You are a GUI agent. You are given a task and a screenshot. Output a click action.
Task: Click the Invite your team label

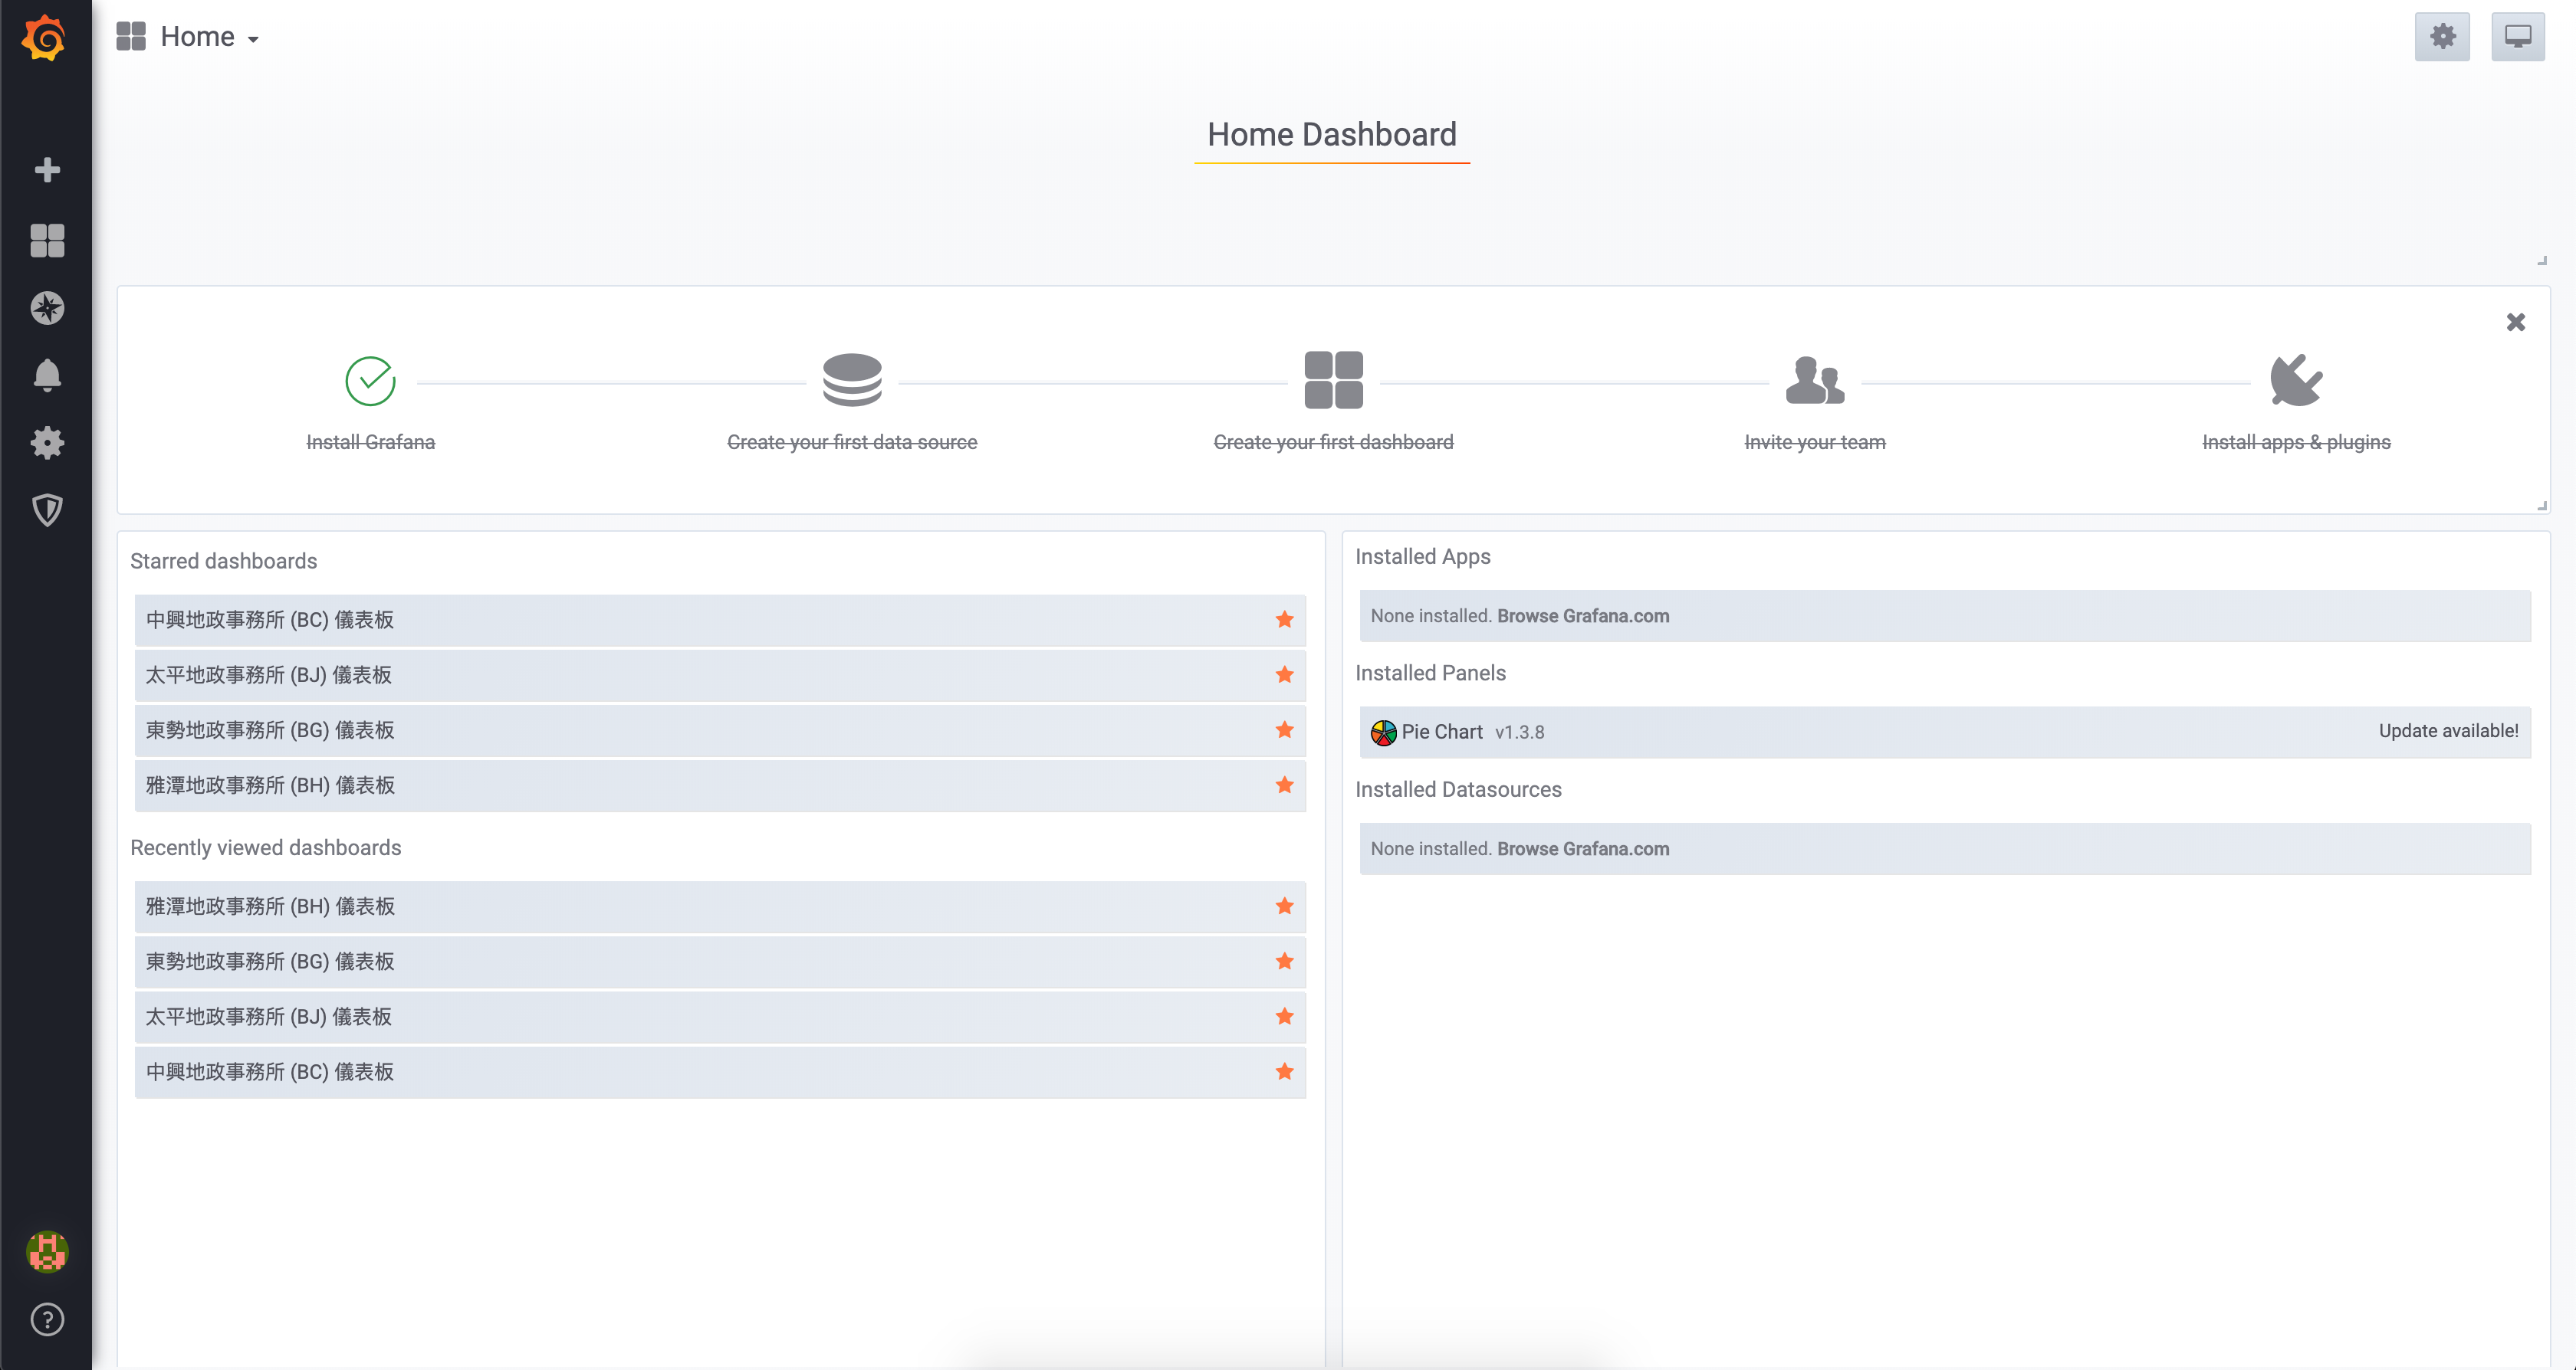[x=1815, y=441]
